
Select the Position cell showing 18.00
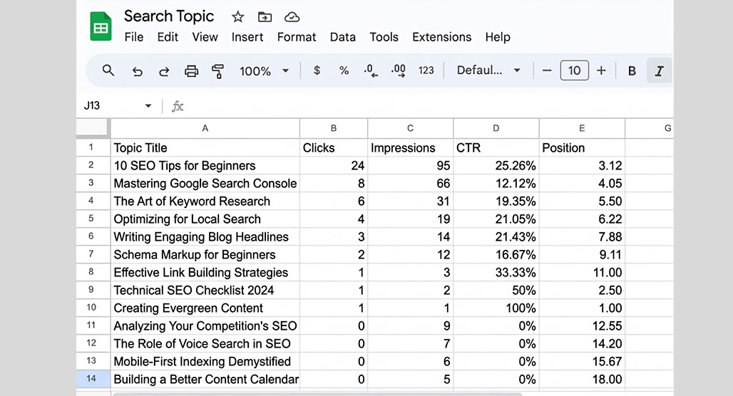pyautogui.click(x=582, y=379)
